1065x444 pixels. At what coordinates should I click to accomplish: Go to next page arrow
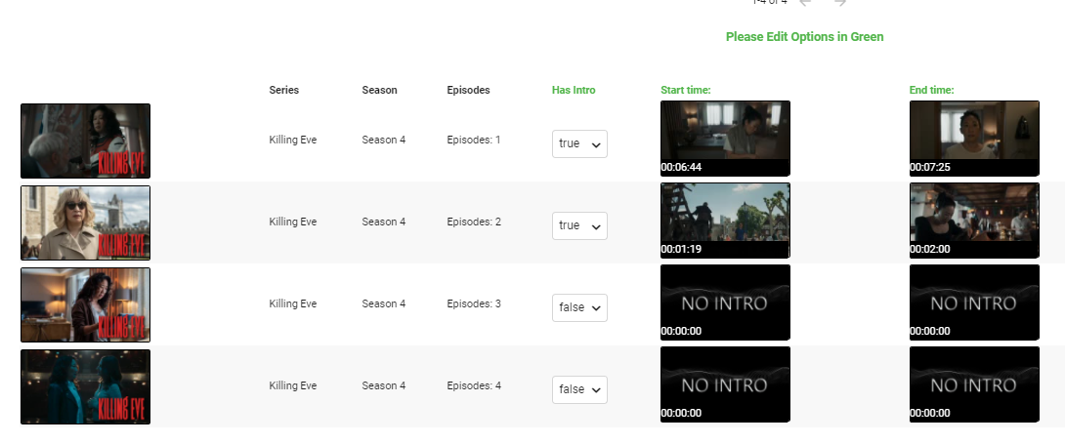840,3
